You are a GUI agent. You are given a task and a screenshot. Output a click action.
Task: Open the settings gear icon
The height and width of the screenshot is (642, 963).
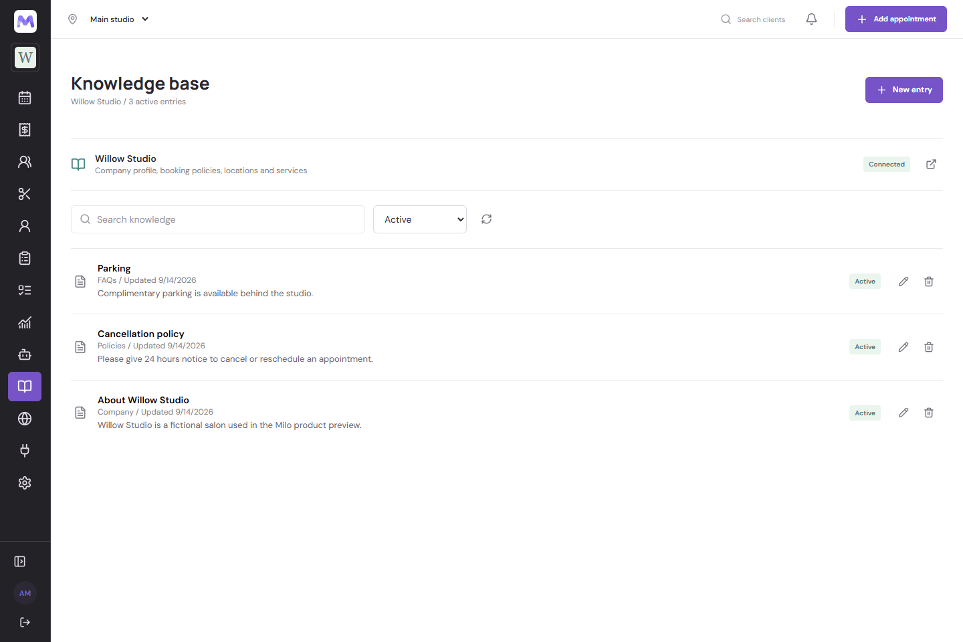pos(25,483)
